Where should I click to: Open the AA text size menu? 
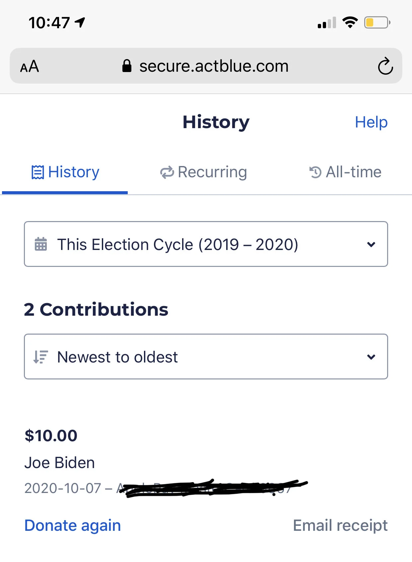30,66
